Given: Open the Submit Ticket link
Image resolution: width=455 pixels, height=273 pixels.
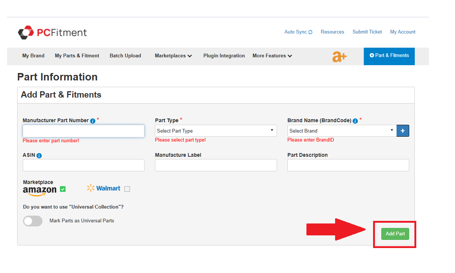Looking at the screenshot, I should (367, 32).
